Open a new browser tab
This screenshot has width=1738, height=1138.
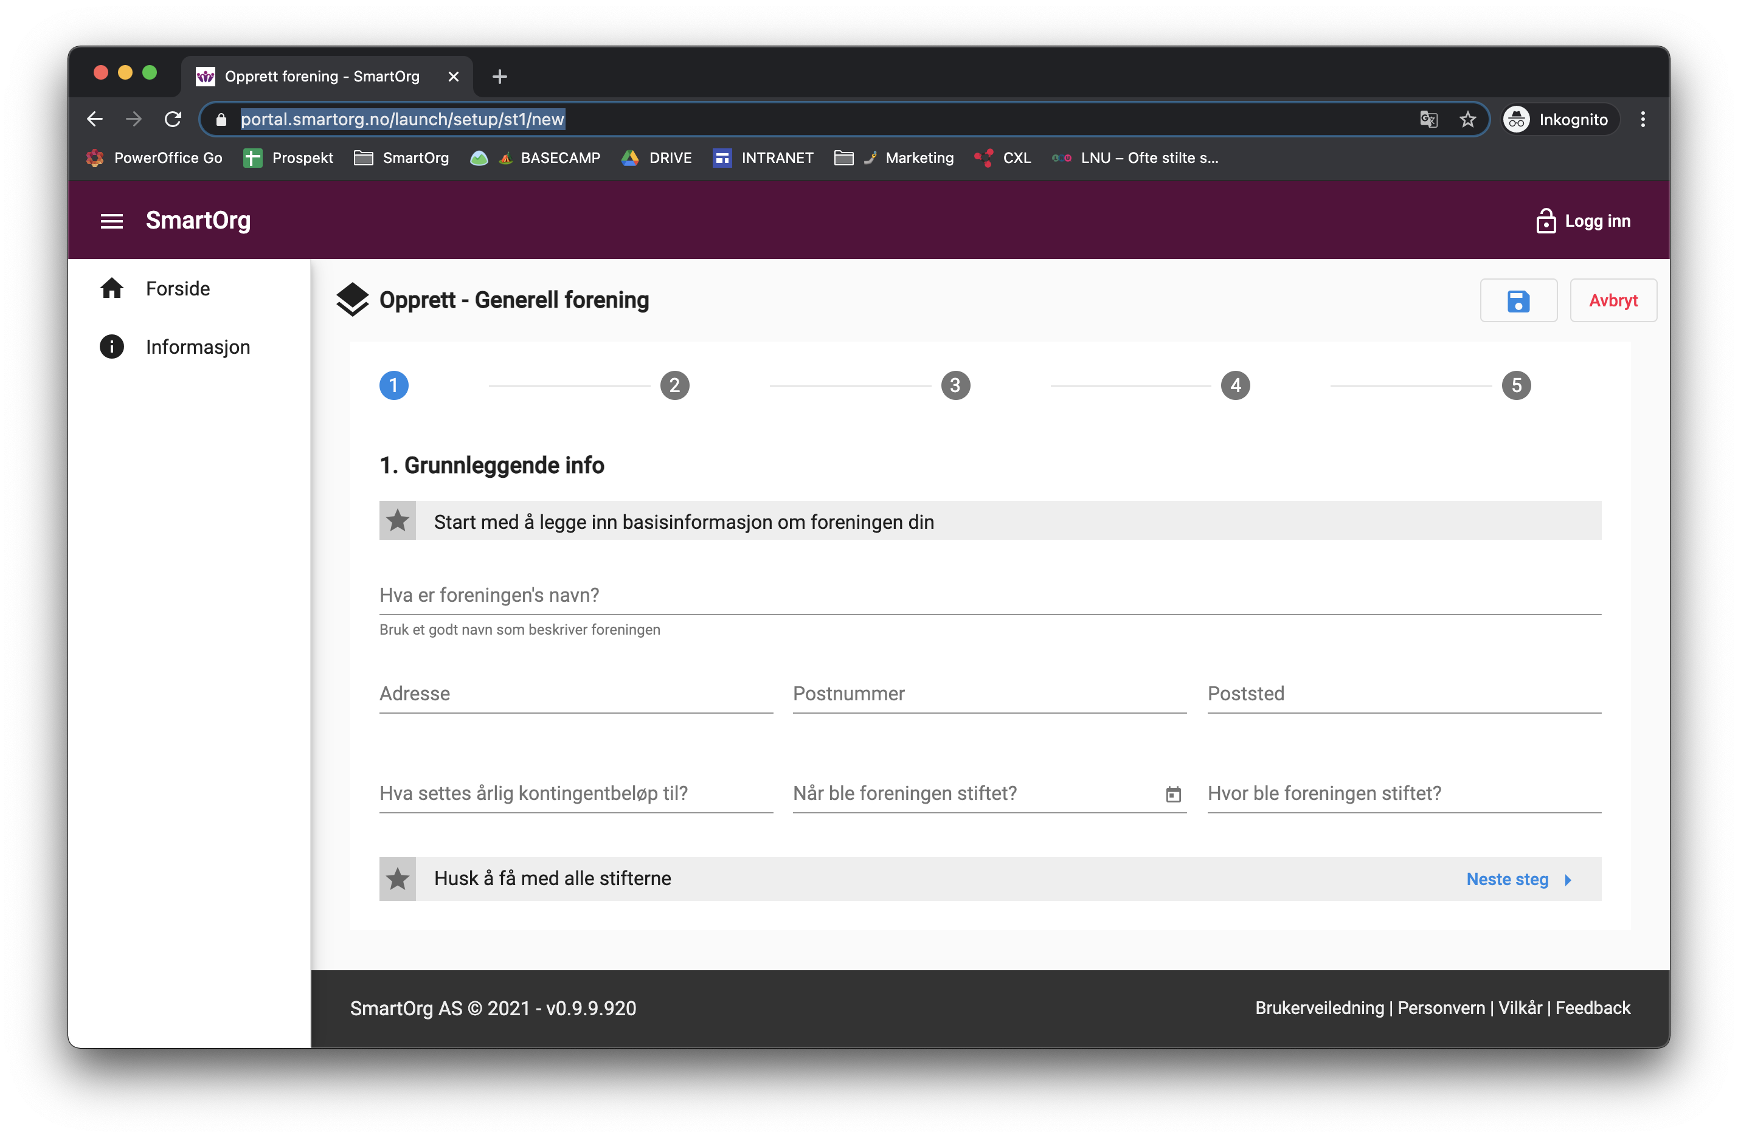tap(499, 77)
